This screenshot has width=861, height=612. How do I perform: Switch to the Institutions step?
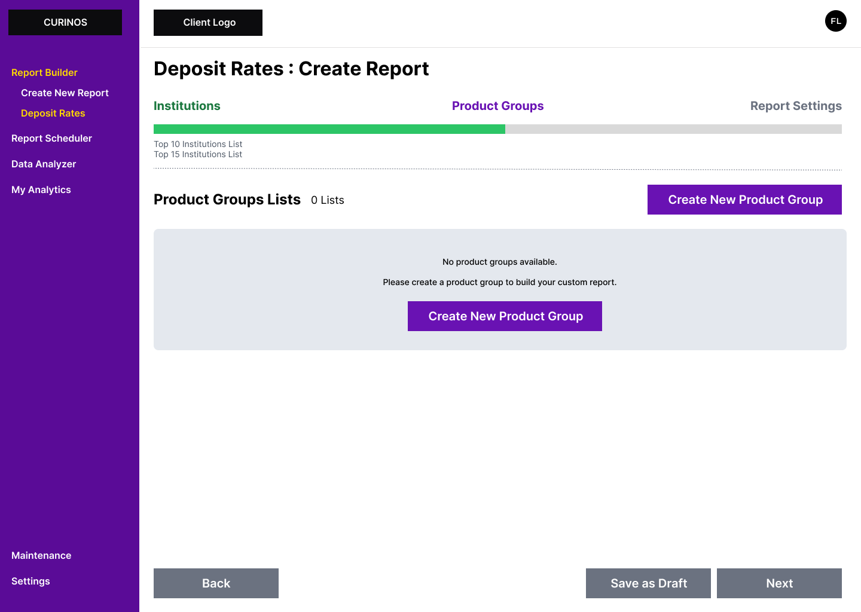187,106
